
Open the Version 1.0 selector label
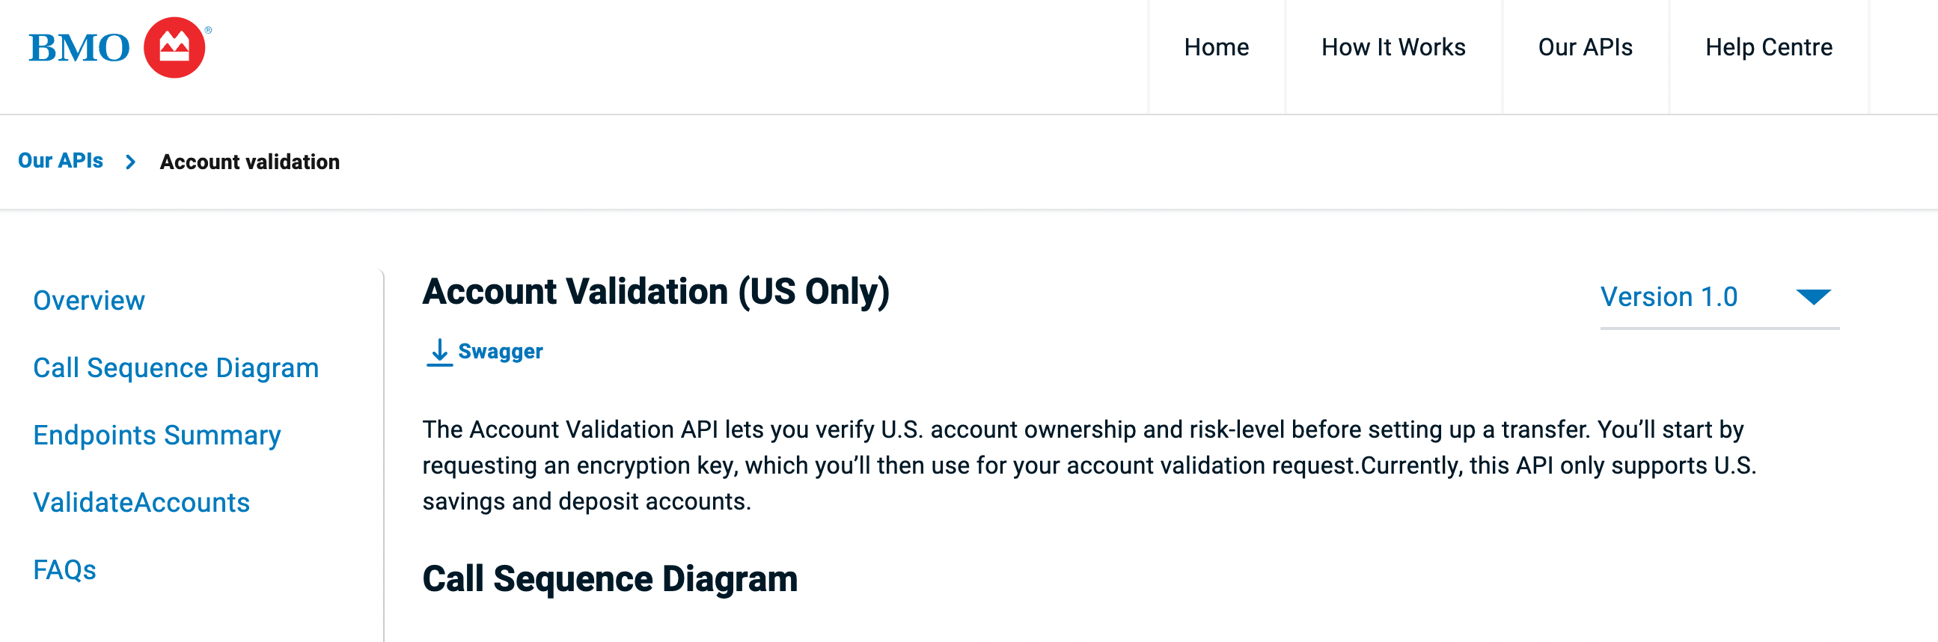click(1668, 296)
